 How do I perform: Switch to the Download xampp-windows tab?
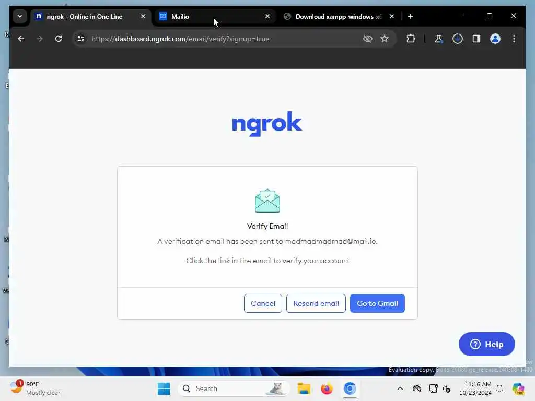[340, 16]
